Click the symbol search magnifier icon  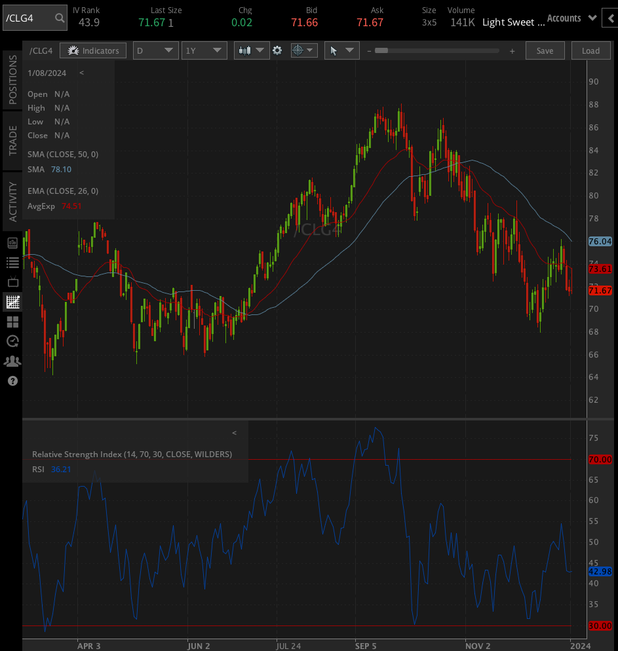(x=60, y=18)
